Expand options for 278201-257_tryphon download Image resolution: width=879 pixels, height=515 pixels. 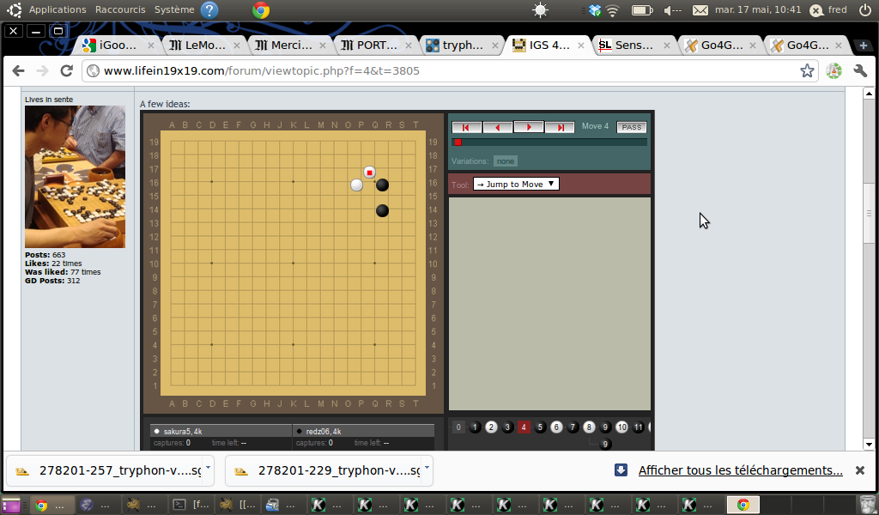[209, 470]
